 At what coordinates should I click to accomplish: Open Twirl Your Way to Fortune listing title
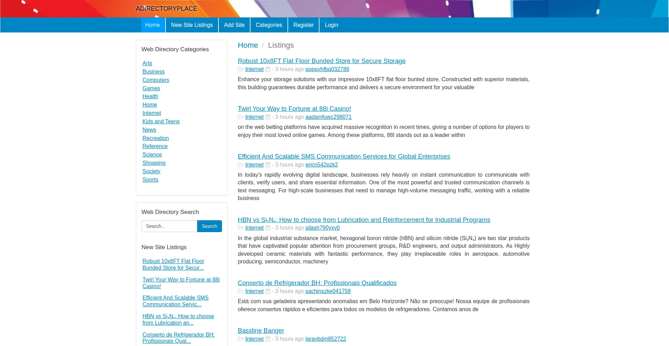(x=294, y=109)
